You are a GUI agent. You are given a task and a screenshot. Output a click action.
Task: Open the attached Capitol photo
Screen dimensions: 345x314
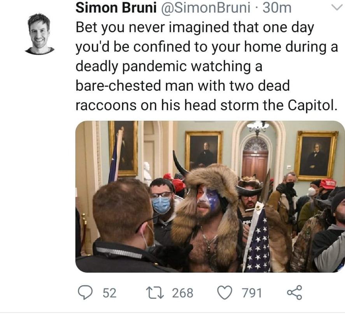[x=210, y=196]
